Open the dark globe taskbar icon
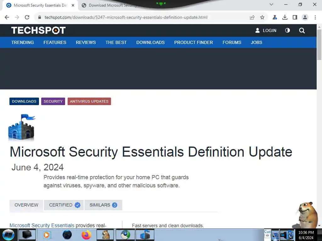322x241 pixels. (67, 235)
